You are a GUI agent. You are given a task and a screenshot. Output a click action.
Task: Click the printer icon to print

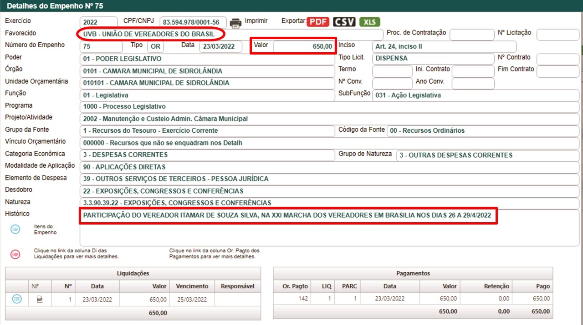pyautogui.click(x=235, y=22)
